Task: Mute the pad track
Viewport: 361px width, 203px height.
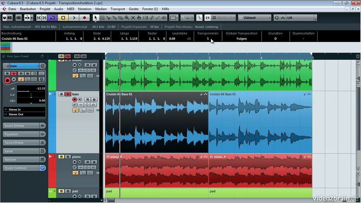Action: tap(61, 191)
